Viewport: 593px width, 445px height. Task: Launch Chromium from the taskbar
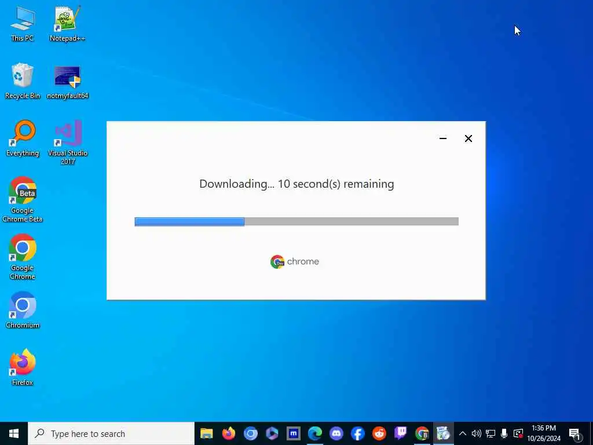tap(250, 433)
